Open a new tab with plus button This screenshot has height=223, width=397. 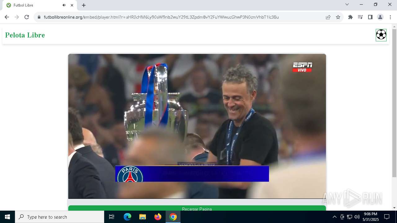click(84, 5)
